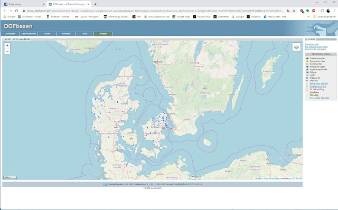Open the Kontakt menu
The image size is (338, 210).
pos(65,34)
